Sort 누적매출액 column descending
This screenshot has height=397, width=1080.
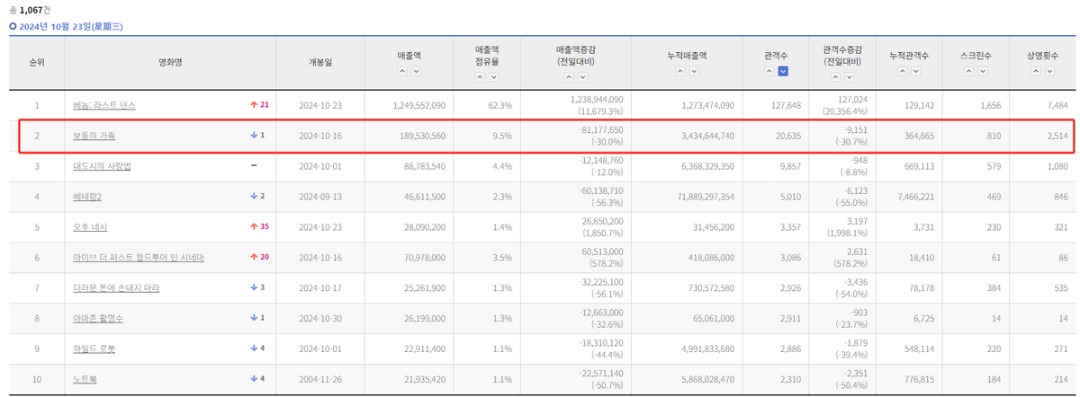694,71
